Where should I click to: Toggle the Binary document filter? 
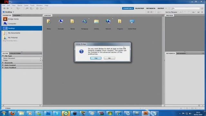coord(22,58)
